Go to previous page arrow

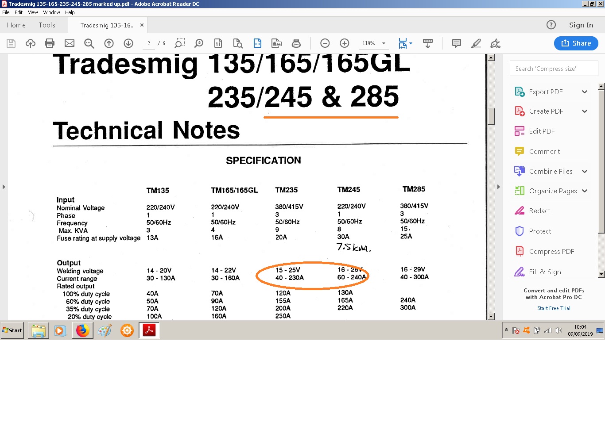[109, 43]
